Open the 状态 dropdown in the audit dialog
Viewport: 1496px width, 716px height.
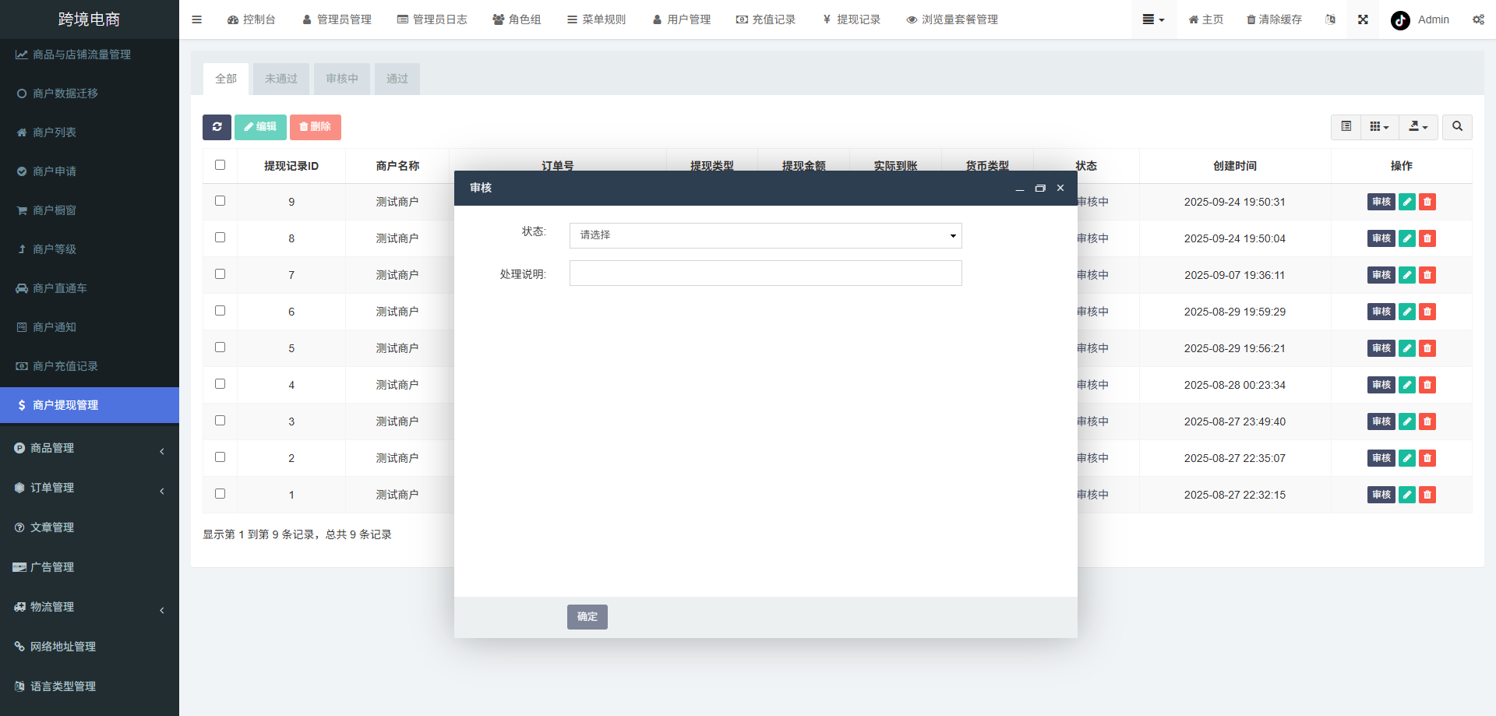pos(765,235)
